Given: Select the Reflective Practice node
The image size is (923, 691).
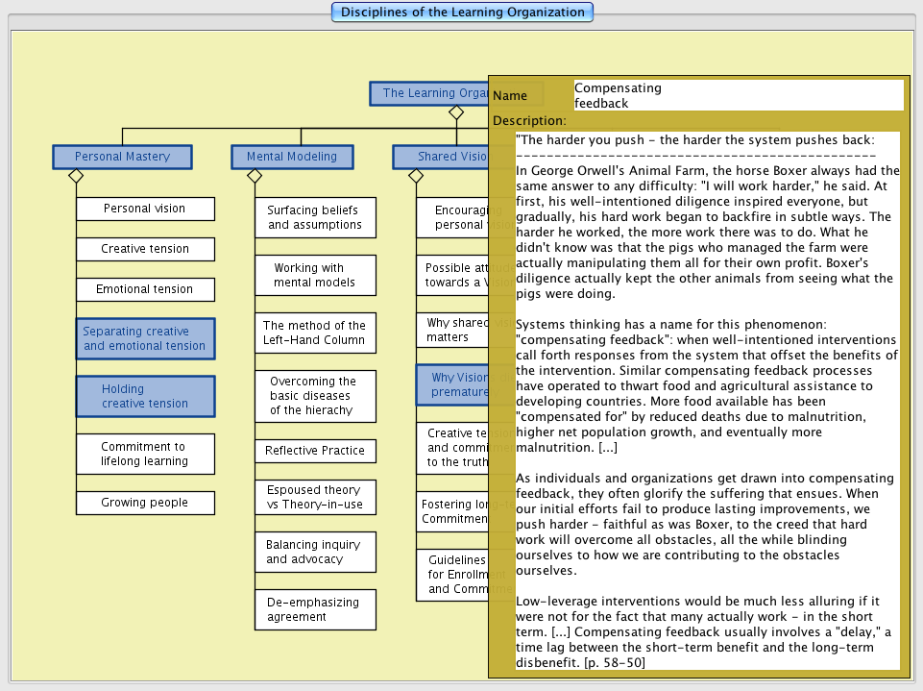Looking at the screenshot, I should point(315,451).
